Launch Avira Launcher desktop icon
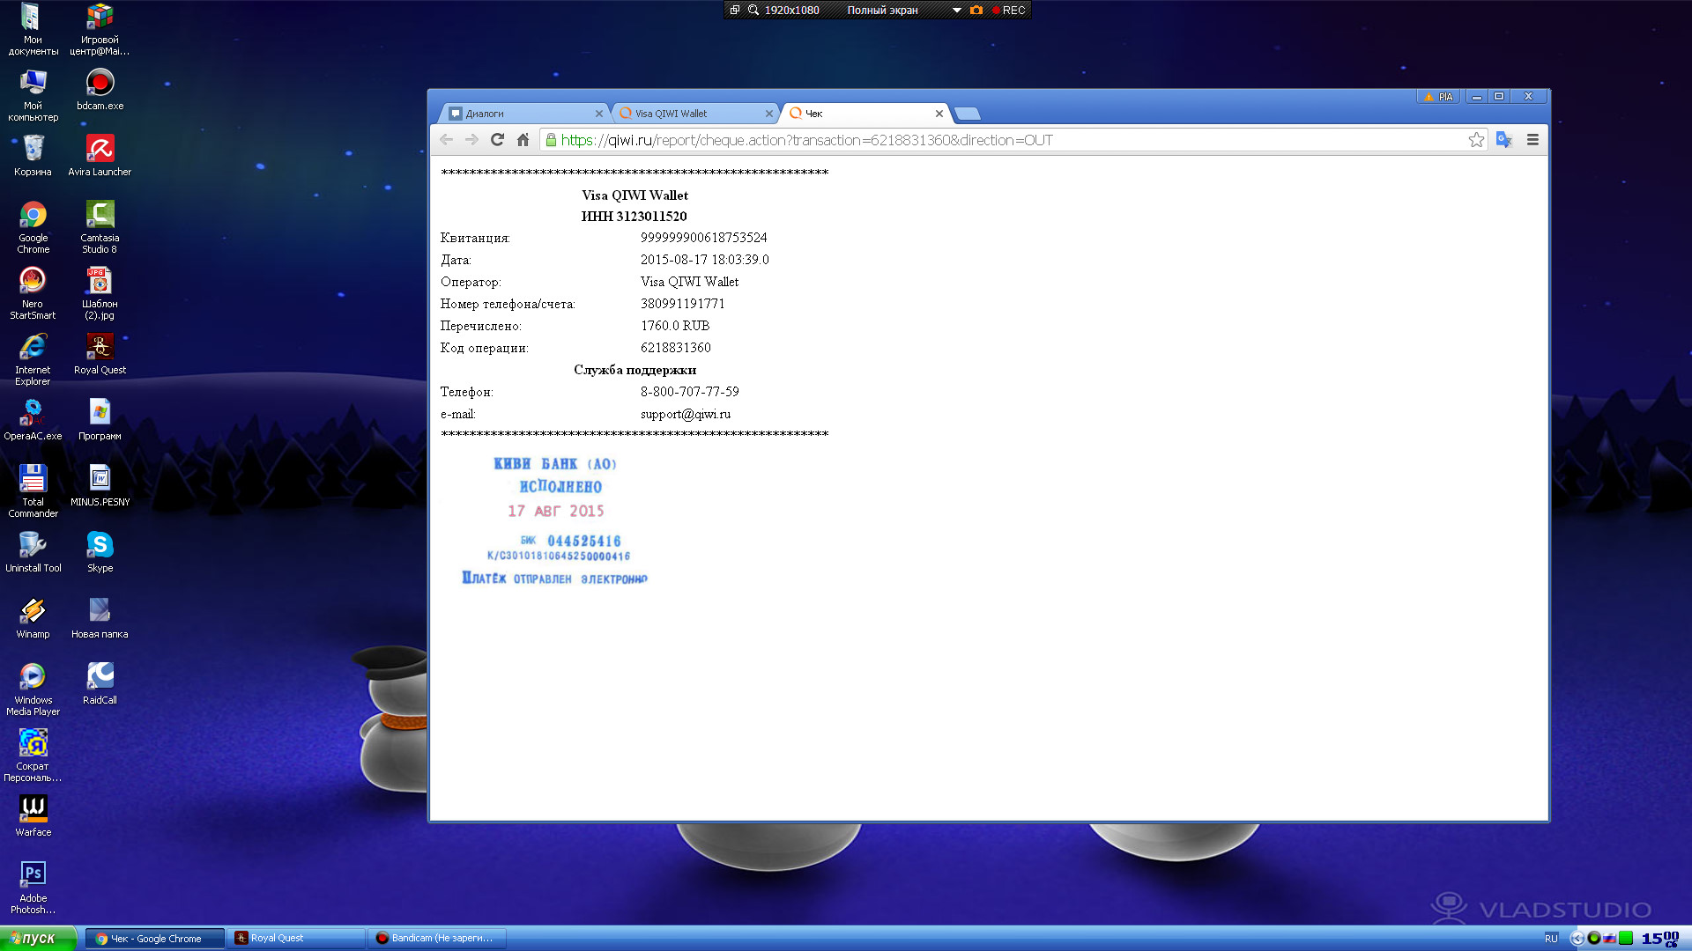The height and width of the screenshot is (951, 1692). (x=100, y=156)
